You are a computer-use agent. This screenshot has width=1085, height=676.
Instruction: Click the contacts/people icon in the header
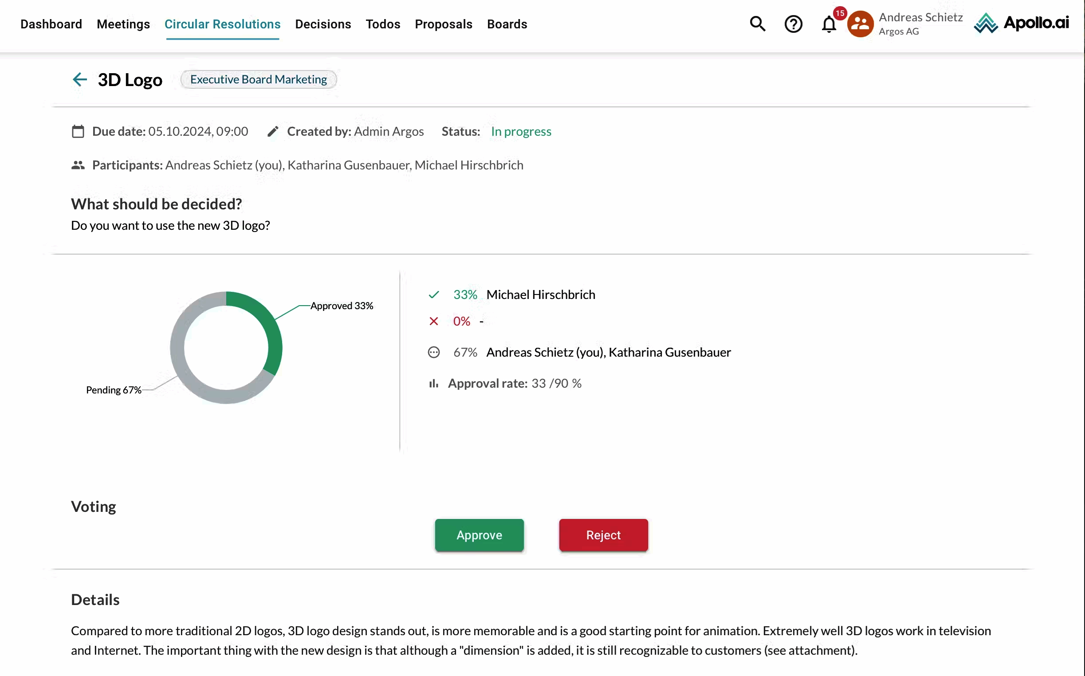(x=859, y=24)
